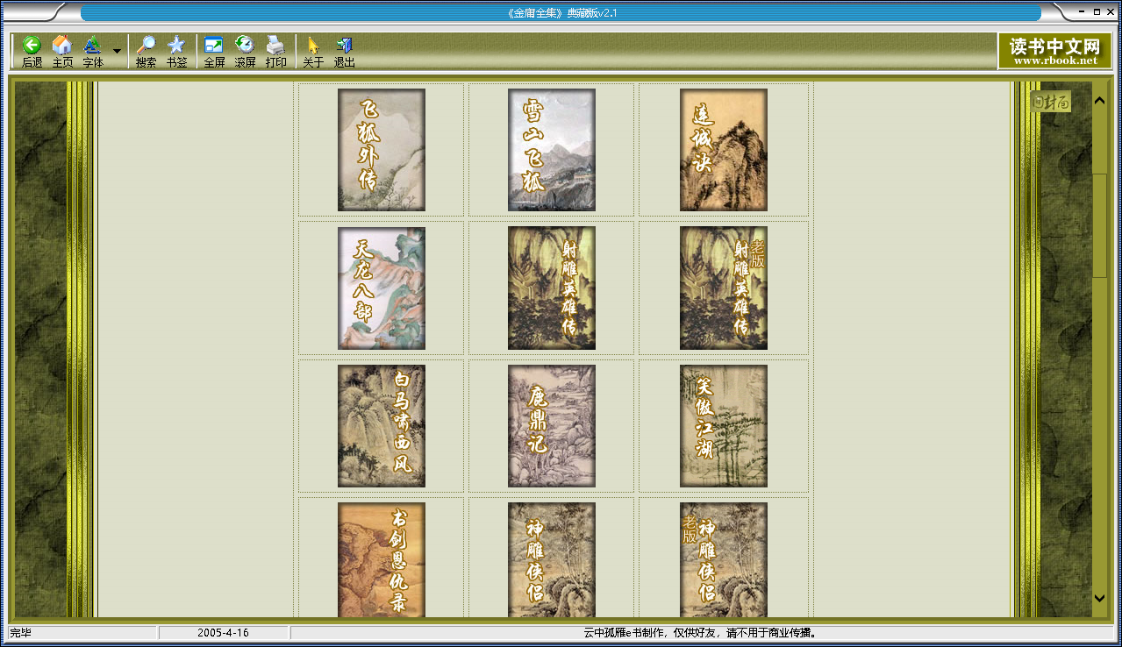This screenshot has width=1122, height=647.
Task: Open the 读书中文网 rbook.net logo link
Action: [x=1054, y=52]
